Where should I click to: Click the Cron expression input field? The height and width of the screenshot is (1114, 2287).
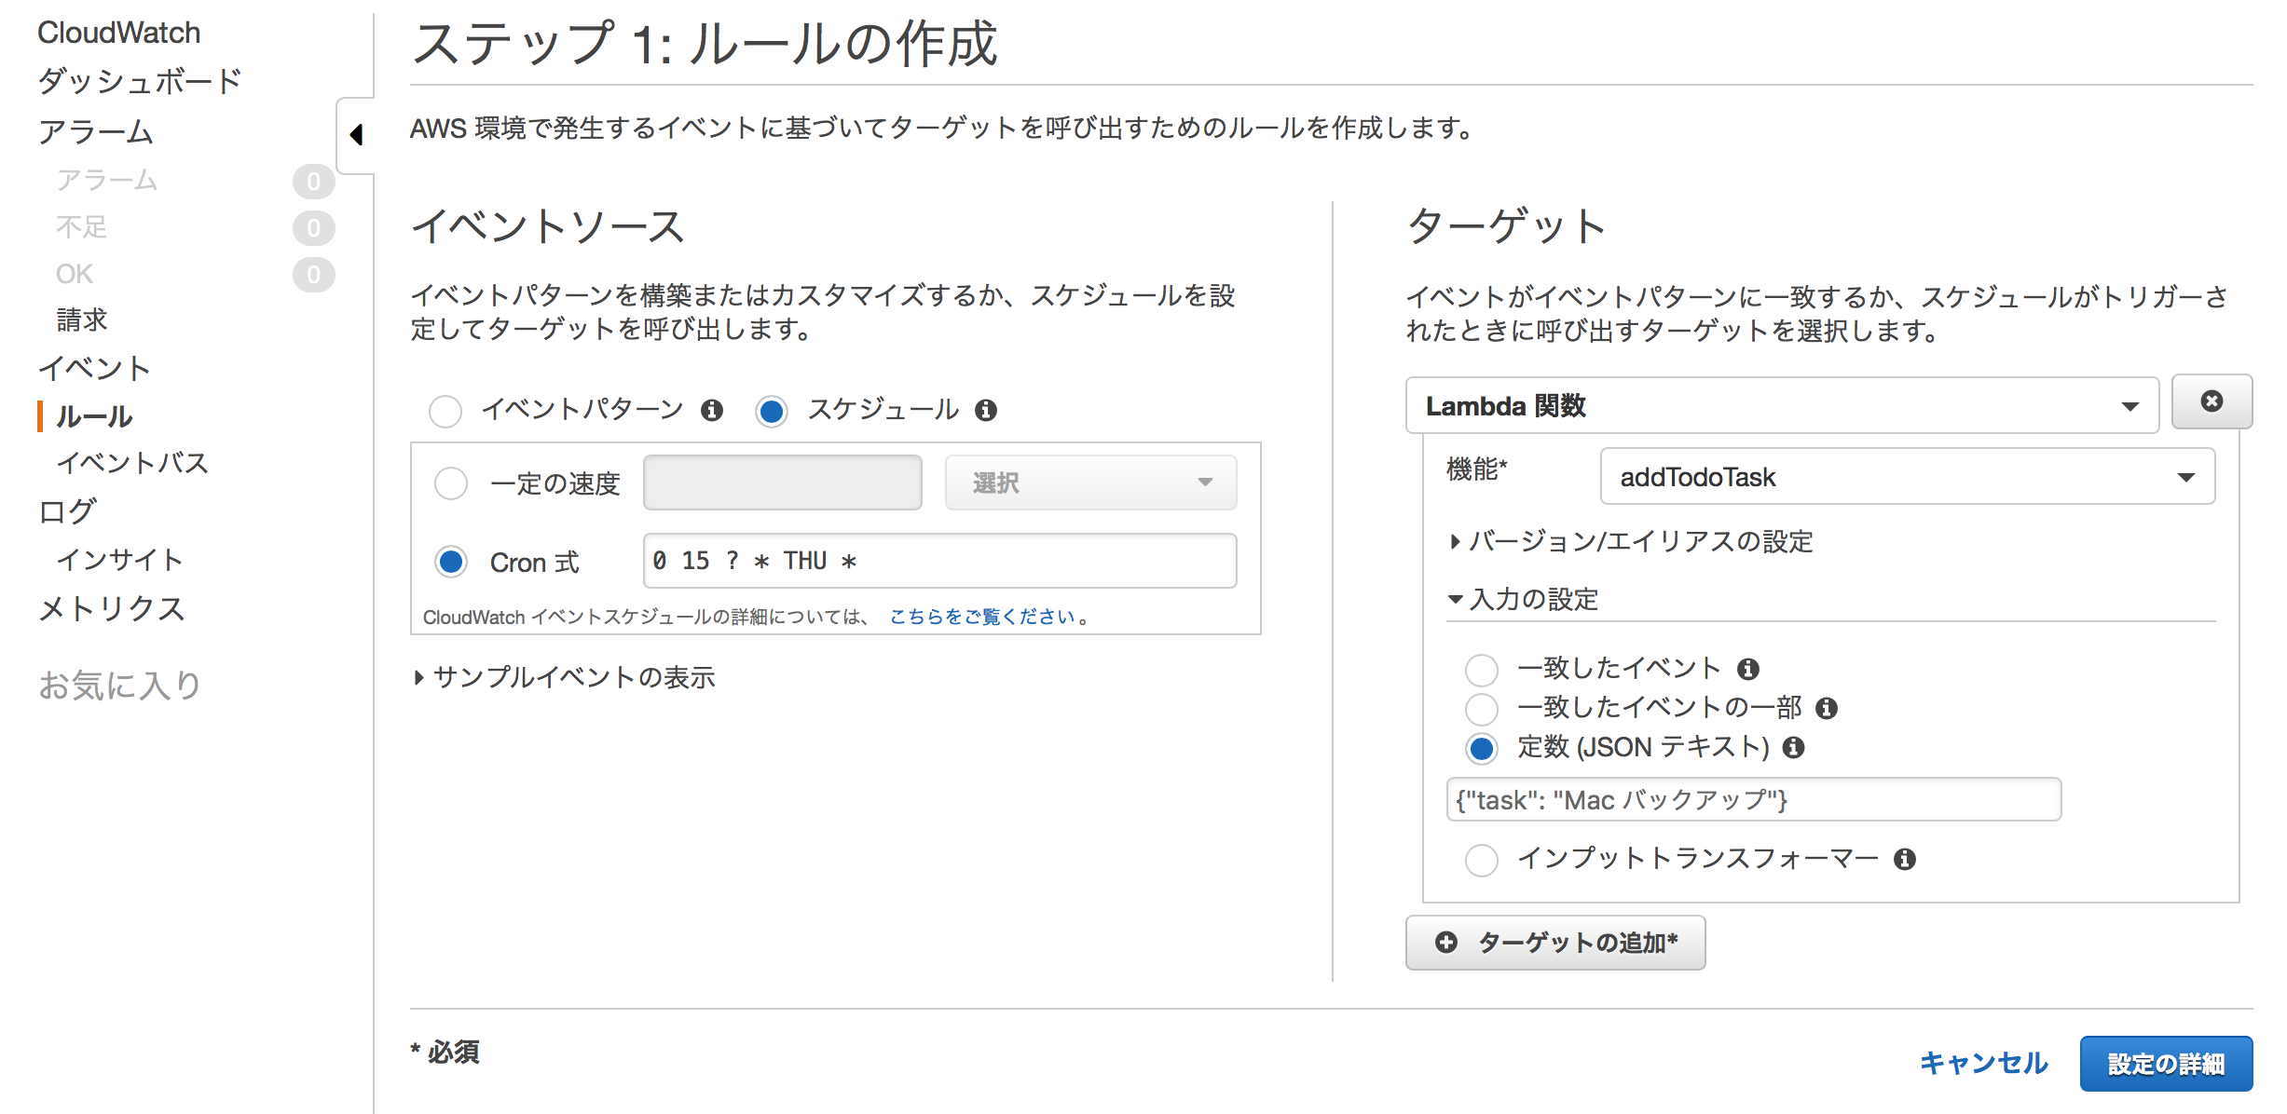tap(940, 561)
